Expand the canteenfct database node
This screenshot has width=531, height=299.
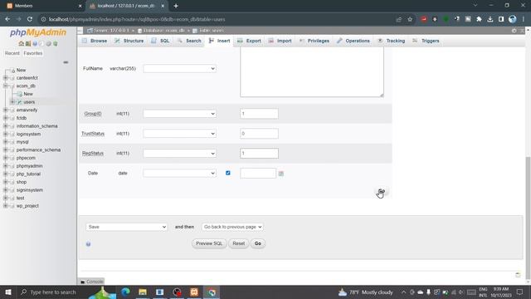coord(6,77)
